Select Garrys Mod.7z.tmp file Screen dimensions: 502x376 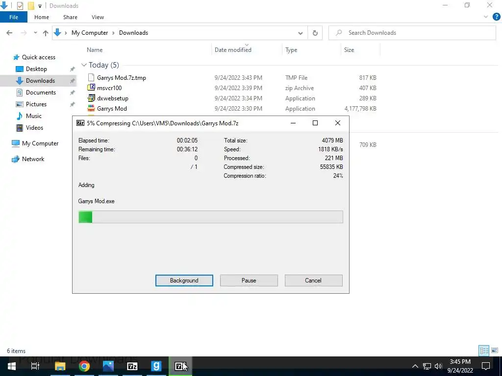tap(232, 78)
